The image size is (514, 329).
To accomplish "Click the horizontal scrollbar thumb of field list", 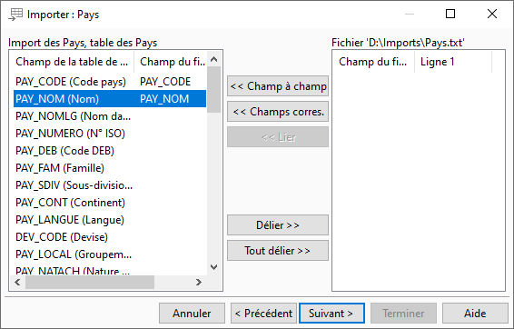I will click(90, 282).
